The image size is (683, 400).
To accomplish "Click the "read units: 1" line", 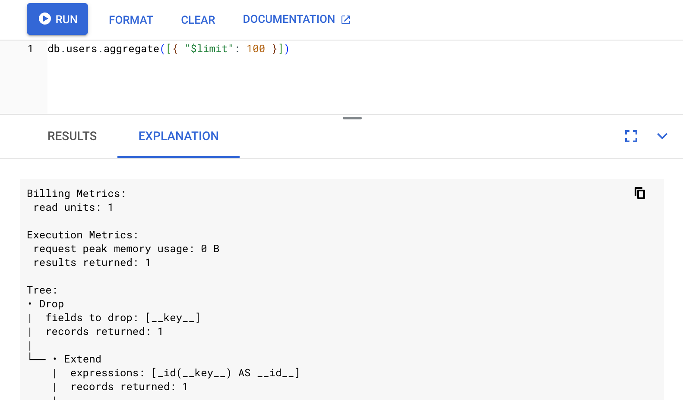I will [x=73, y=207].
